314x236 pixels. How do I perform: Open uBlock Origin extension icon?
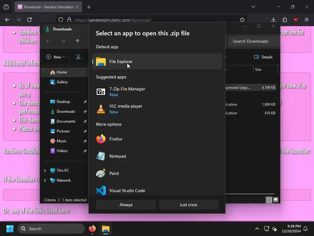tap(296, 20)
